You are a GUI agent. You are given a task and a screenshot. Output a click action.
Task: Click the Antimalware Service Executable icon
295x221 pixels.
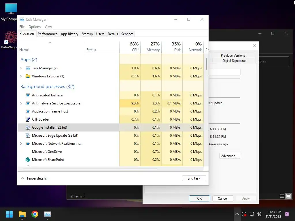(x=28, y=103)
